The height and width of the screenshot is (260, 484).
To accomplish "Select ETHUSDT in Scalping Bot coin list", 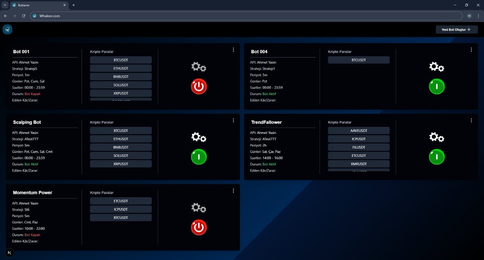I will coord(121,139).
